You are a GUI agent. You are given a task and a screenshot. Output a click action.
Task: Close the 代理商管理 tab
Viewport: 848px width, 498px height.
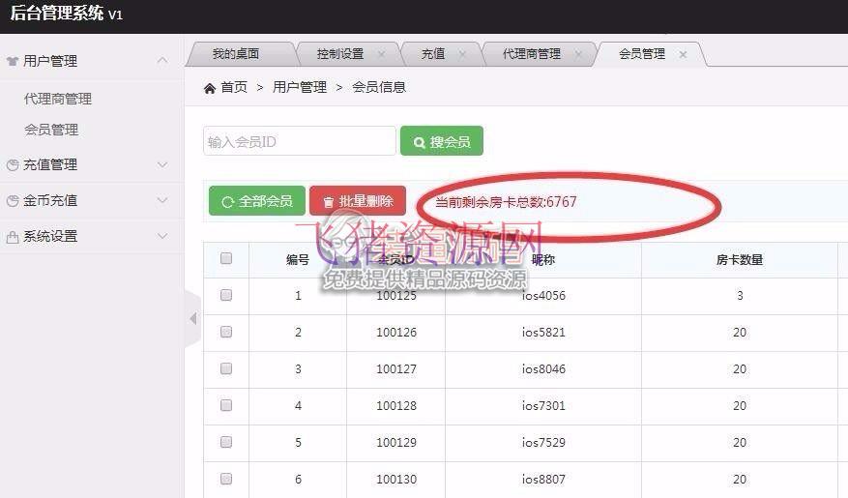click(577, 54)
